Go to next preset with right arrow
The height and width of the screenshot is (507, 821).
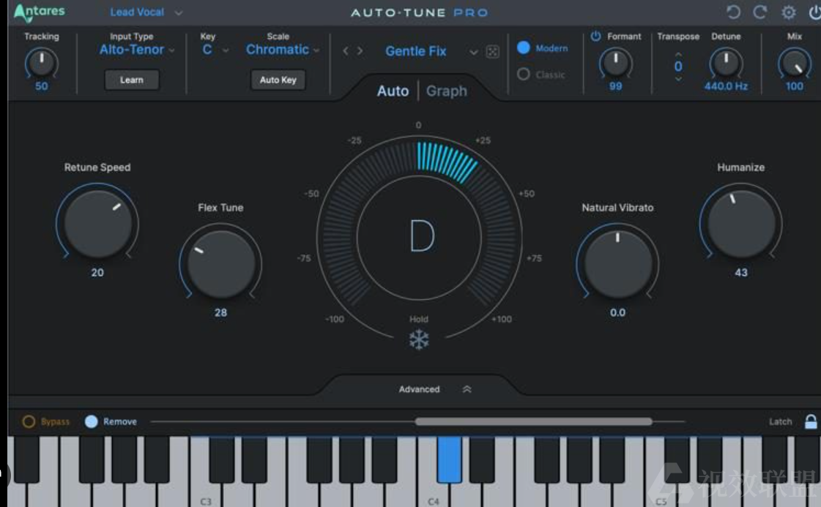coord(360,50)
